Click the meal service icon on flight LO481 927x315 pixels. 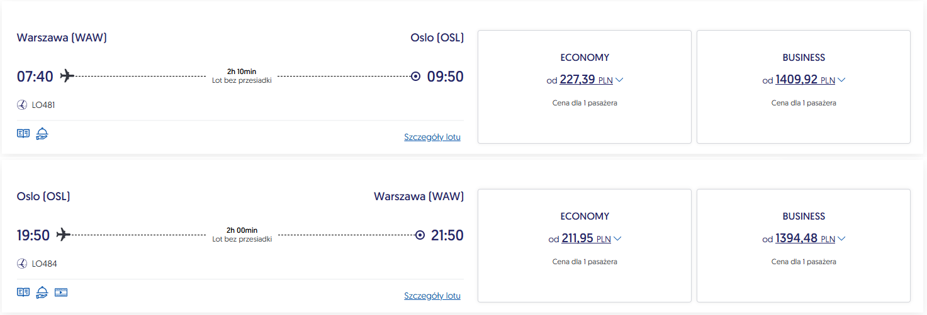click(x=42, y=134)
